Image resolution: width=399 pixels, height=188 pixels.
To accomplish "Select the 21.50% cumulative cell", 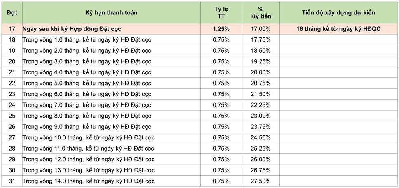I will tap(261, 94).
